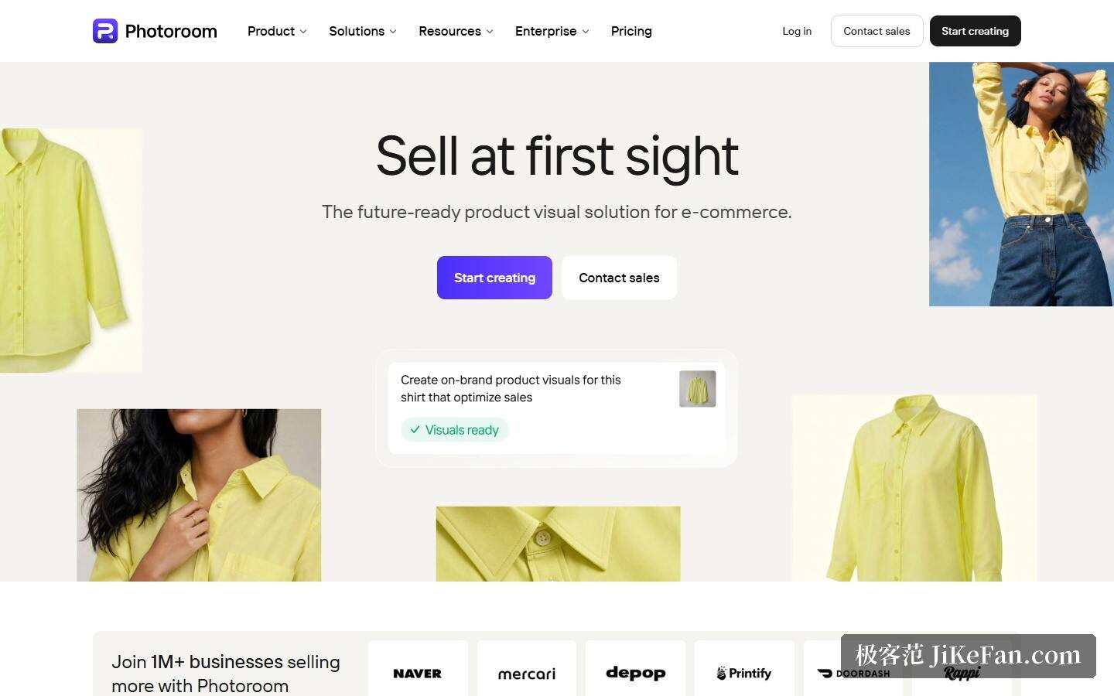This screenshot has width=1114, height=696.
Task: Click the green Visuals ready checkmark
Action: pos(415,430)
